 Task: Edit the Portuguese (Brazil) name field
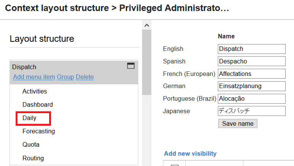[x=252, y=99]
